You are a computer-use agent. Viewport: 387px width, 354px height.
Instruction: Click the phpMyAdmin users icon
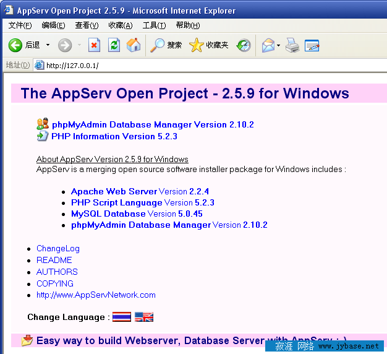[43, 124]
